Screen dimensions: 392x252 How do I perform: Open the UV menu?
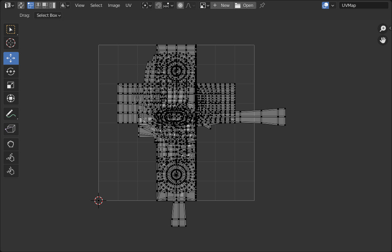129,5
